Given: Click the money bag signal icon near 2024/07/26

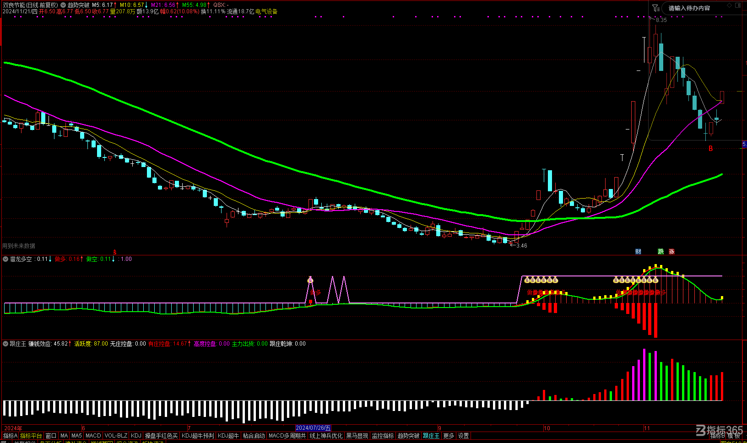Looking at the screenshot, I should coord(310,280).
